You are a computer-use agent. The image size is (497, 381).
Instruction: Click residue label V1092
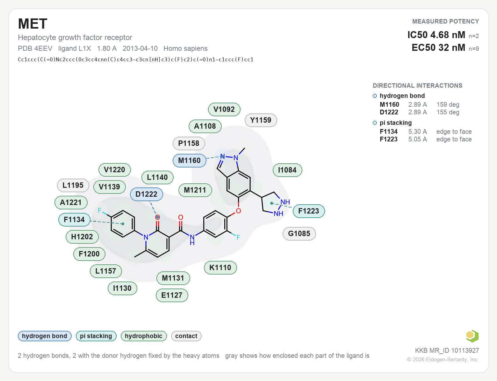click(x=224, y=109)
